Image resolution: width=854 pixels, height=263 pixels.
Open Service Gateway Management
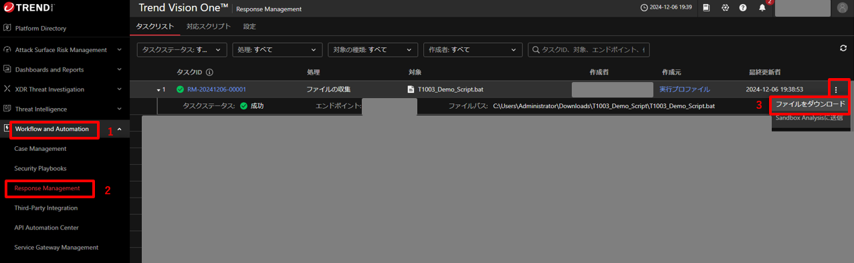pyautogui.click(x=57, y=248)
